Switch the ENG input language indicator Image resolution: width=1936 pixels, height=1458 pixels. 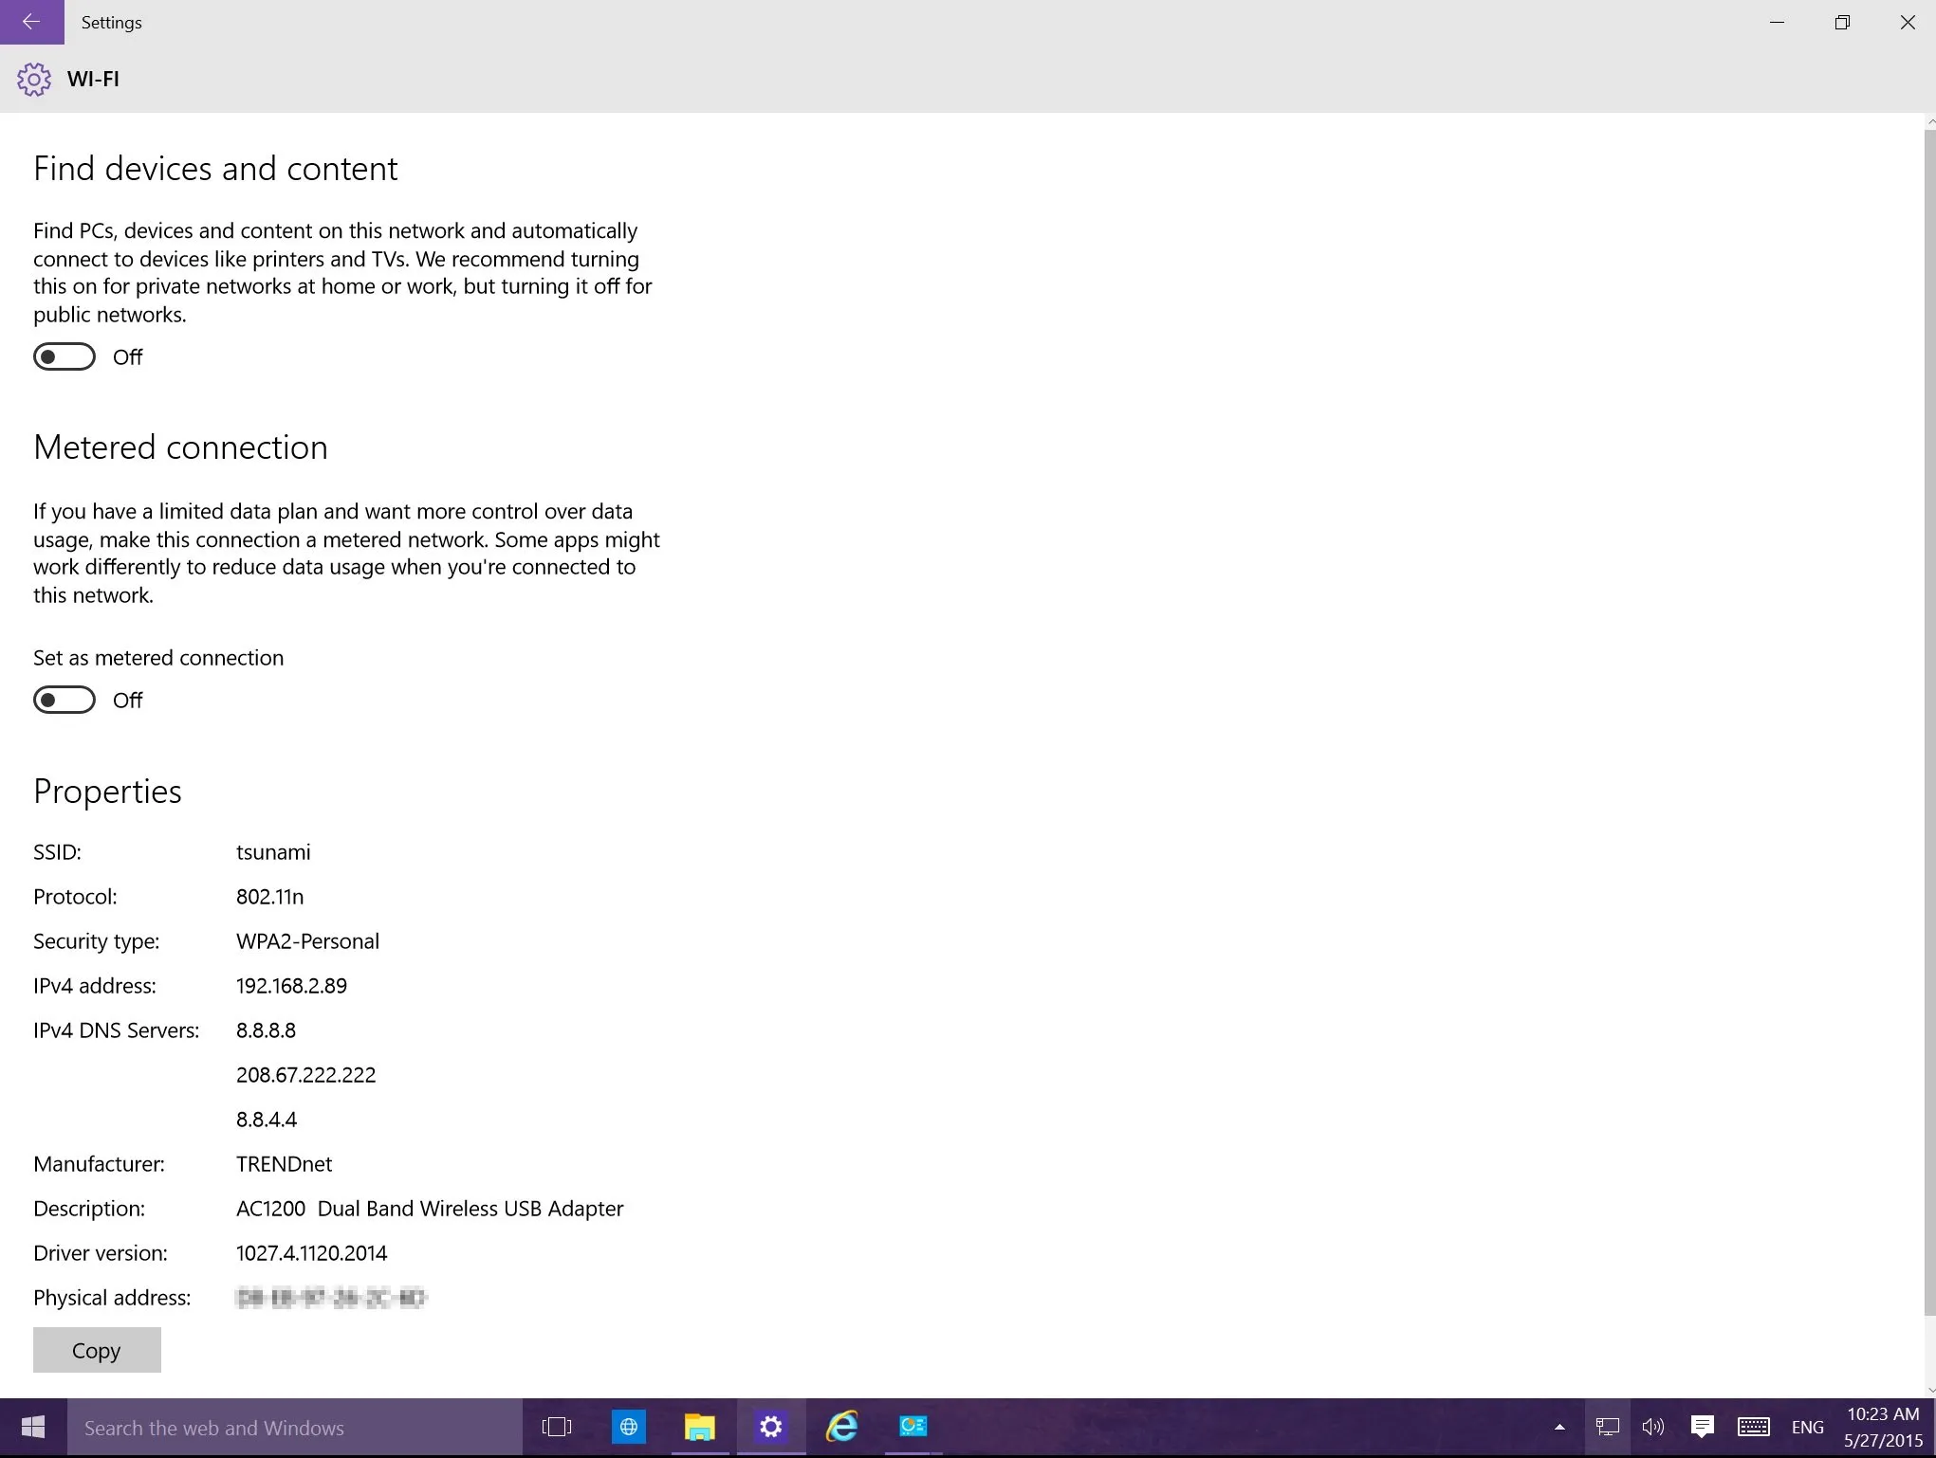click(1808, 1427)
